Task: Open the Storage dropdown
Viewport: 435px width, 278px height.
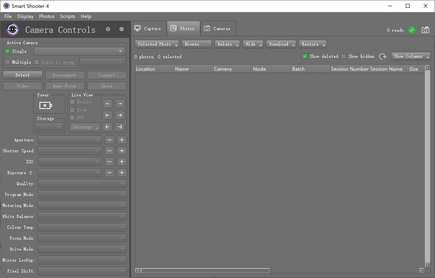Action: tap(49, 127)
